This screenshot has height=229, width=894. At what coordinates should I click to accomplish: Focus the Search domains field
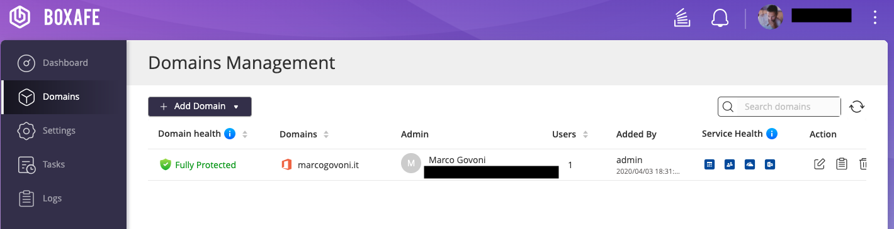(x=779, y=107)
